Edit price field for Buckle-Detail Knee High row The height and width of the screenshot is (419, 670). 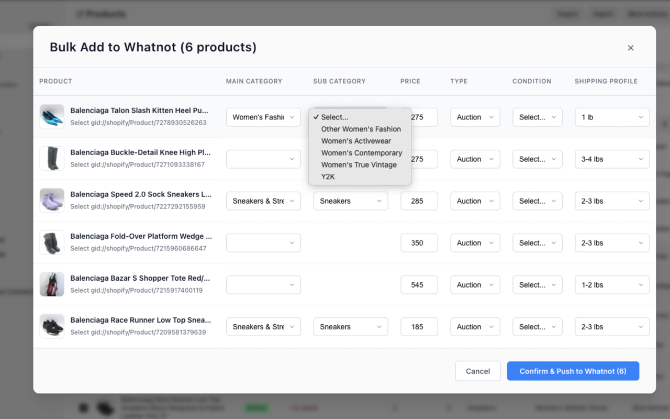click(424, 159)
